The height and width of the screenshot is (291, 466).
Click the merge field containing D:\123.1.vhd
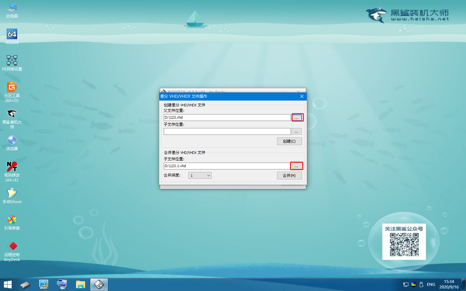coord(227,166)
